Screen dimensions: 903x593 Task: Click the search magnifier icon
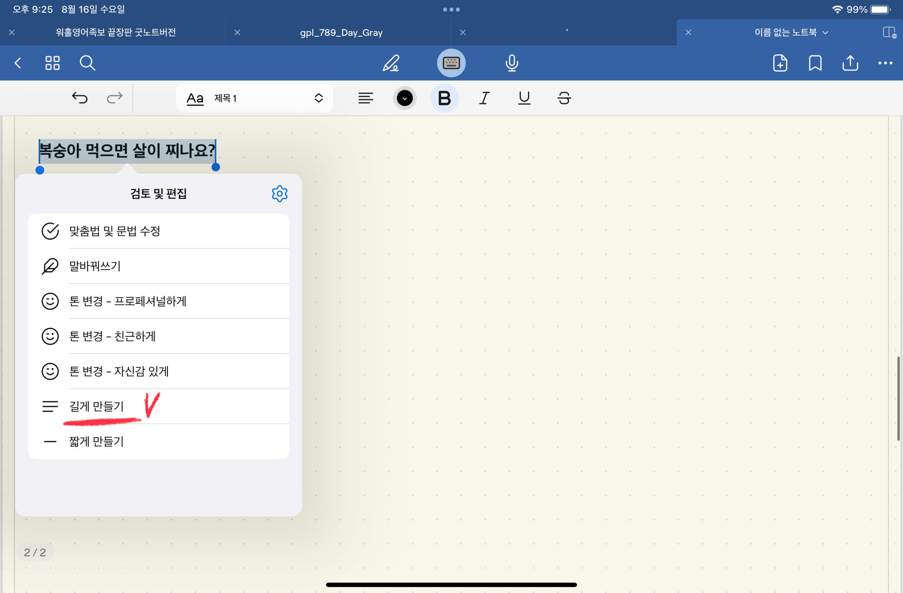[87, 63]
